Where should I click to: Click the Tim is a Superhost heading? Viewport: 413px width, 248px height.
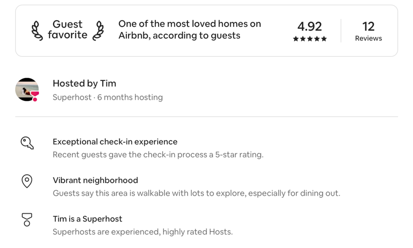(87, 219)
